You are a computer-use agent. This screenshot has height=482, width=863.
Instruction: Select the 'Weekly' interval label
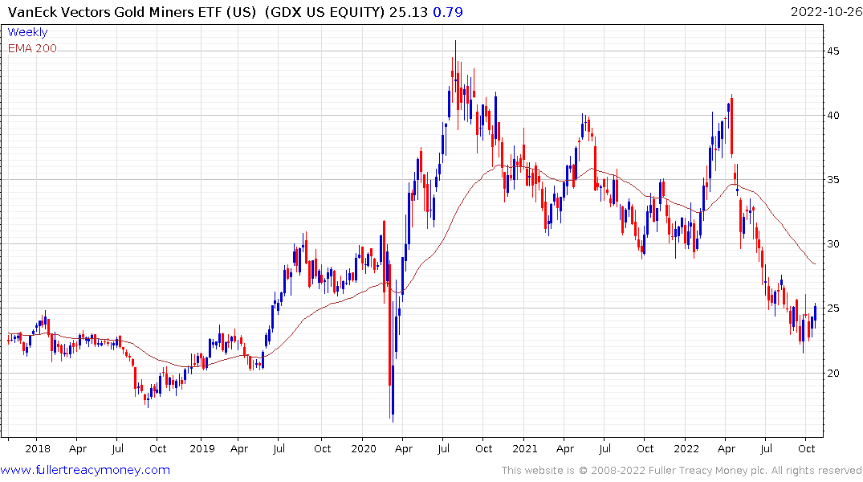27,32
